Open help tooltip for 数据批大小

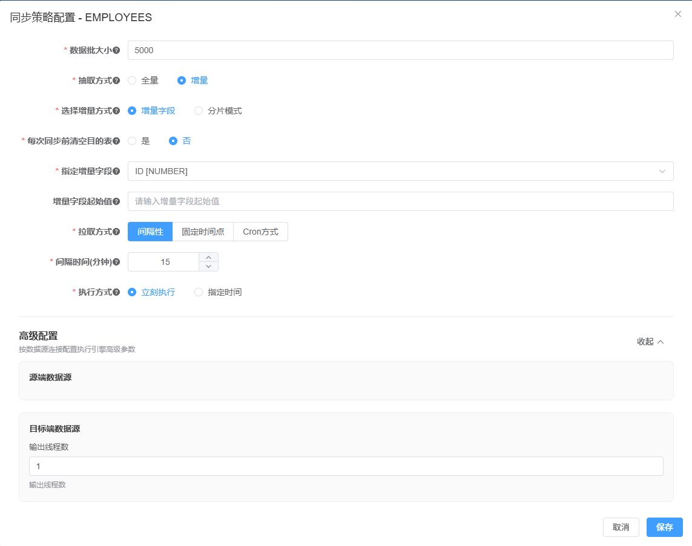(x=116, y=50)
